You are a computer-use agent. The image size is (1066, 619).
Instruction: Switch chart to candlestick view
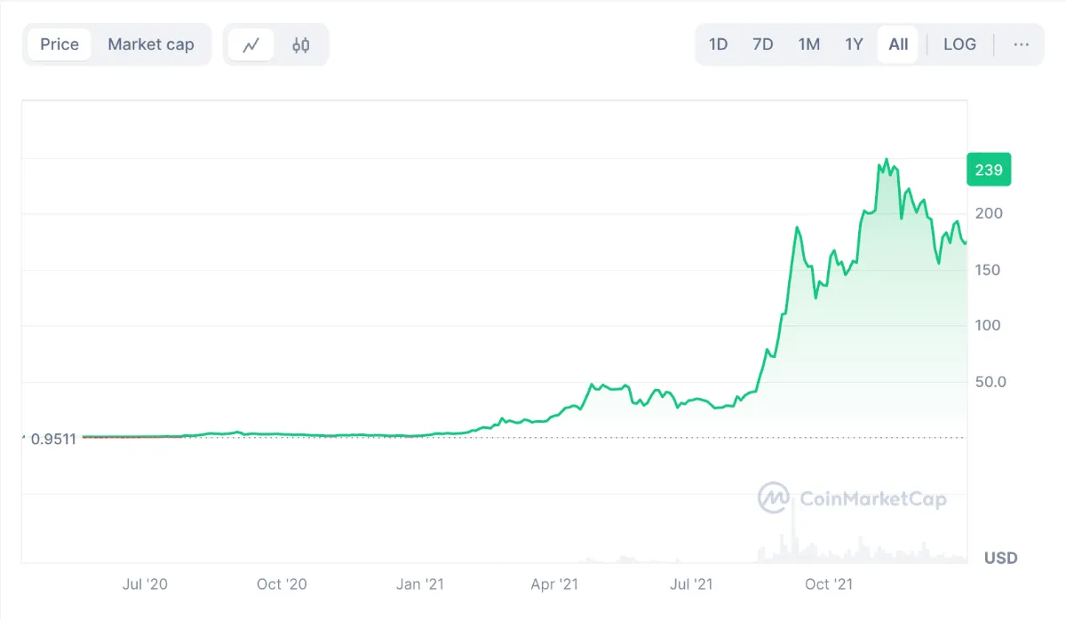pyautogui.click(x=300, y=44)
